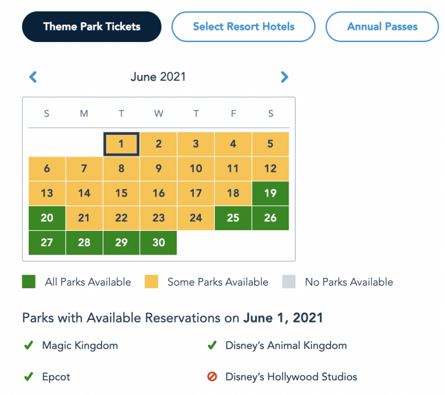The height and width of the screenshot is (395, 445).
Task: Go to previous month with left chevron
Action: click(x=33, y=77)
